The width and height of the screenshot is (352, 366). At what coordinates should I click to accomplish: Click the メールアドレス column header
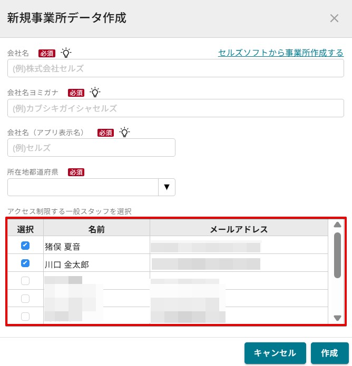tap(239, 229)
